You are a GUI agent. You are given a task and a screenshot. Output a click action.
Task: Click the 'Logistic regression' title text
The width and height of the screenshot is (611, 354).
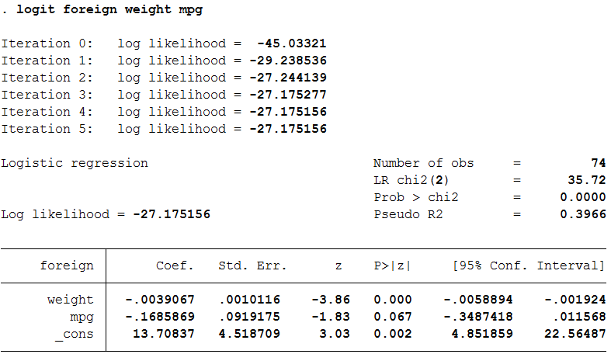(75, 163)
